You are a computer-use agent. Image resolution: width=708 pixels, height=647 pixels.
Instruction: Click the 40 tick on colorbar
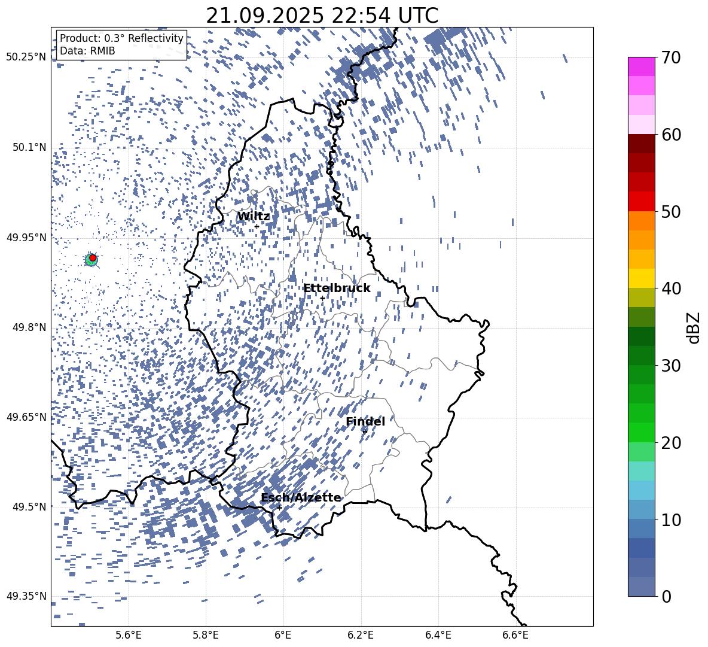(671, 288)
